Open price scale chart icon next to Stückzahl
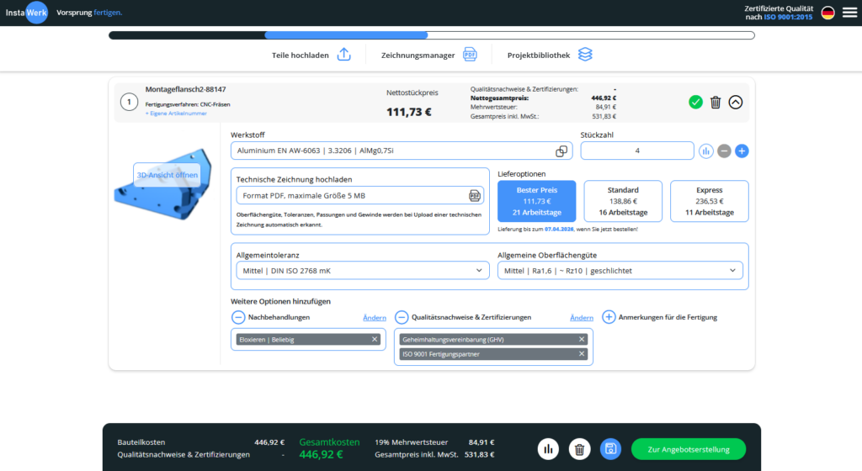The height and width of the screenshot is (471, 862). [x=706, y=151]
